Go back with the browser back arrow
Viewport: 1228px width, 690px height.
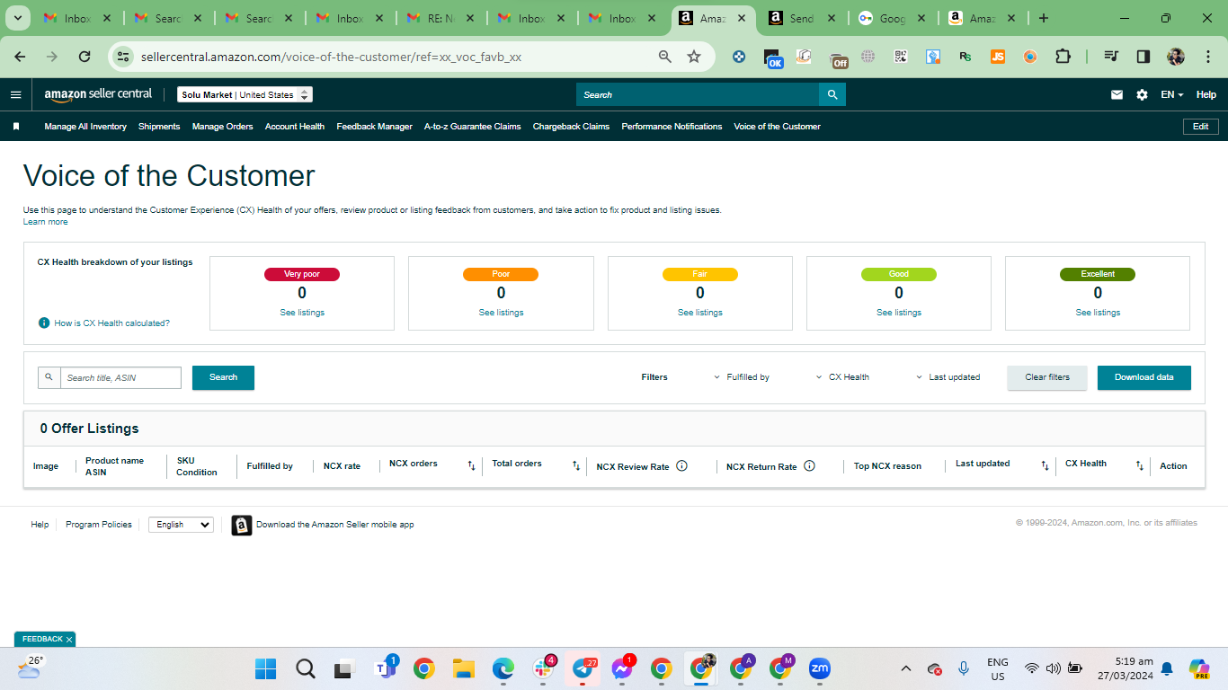pos(20,57)
